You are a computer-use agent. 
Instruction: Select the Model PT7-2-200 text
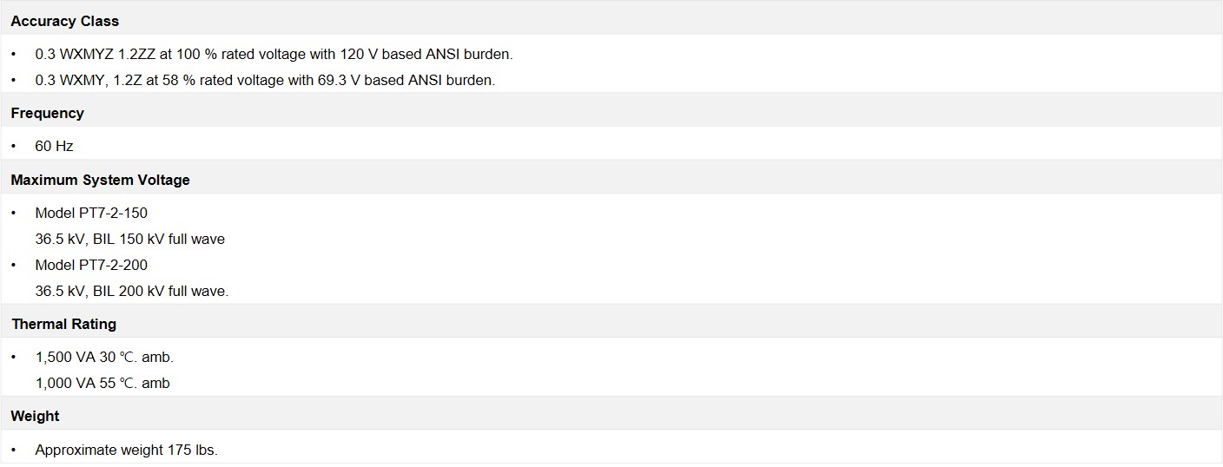click(x=91, y=265)
